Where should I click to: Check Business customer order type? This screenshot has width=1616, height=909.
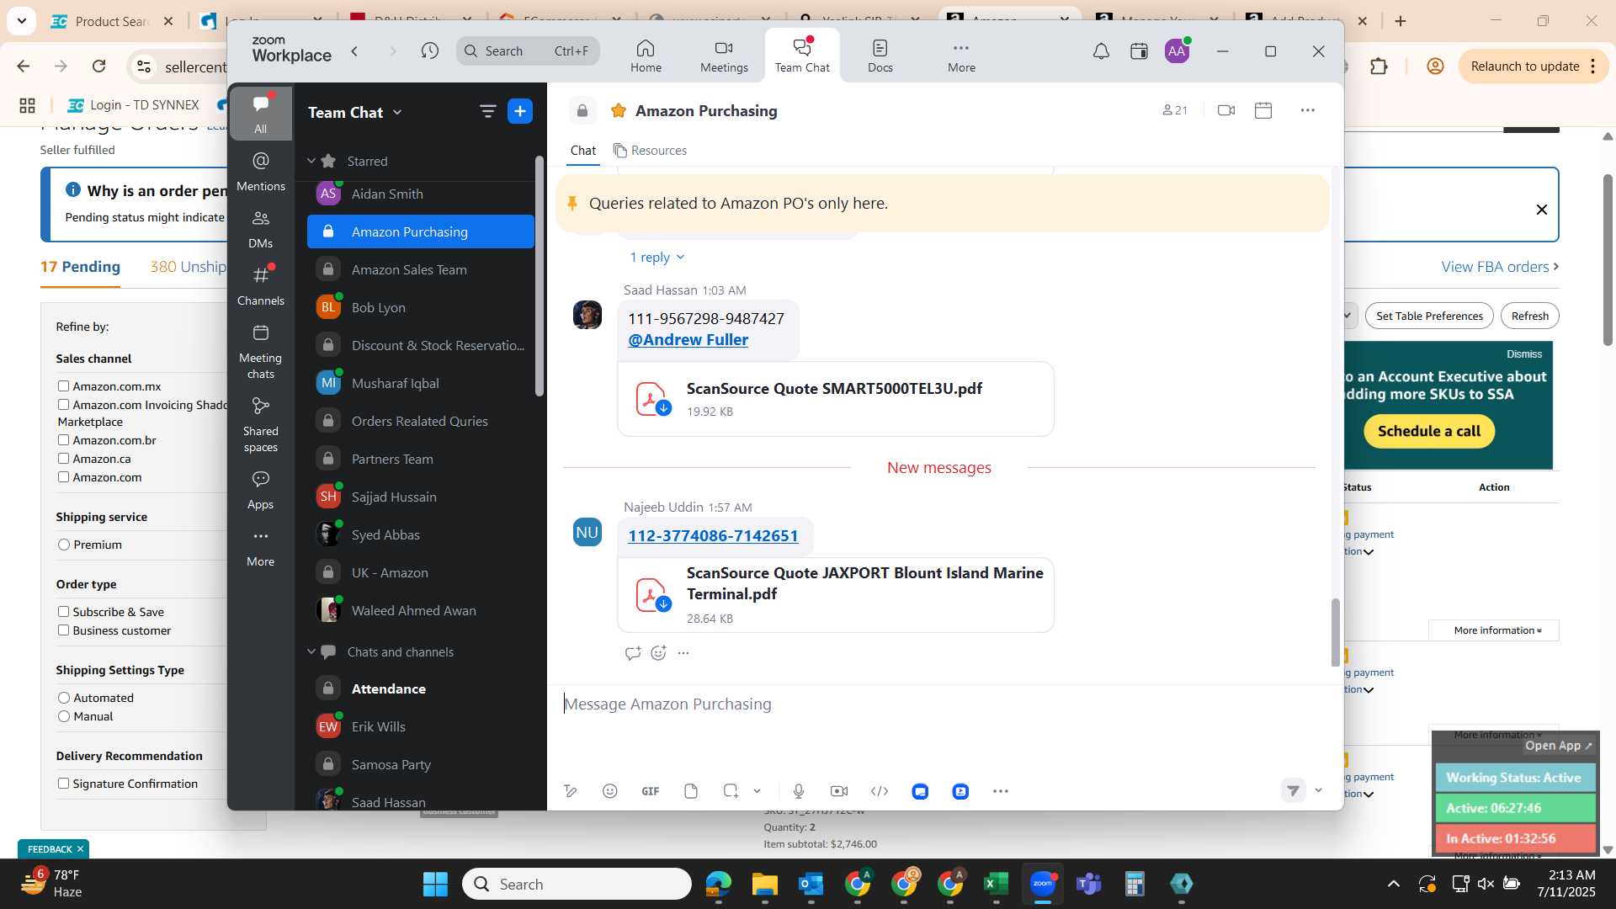click(63, 630)
